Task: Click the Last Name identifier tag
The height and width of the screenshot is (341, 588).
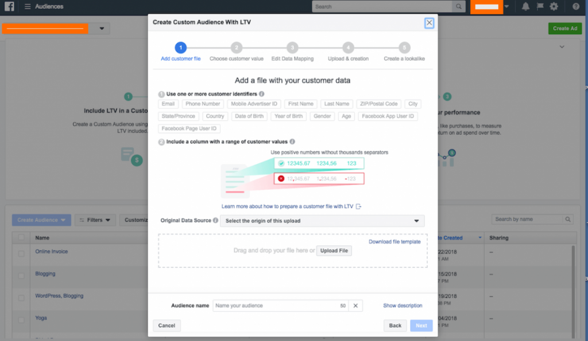Action: (x=336, y=104)
